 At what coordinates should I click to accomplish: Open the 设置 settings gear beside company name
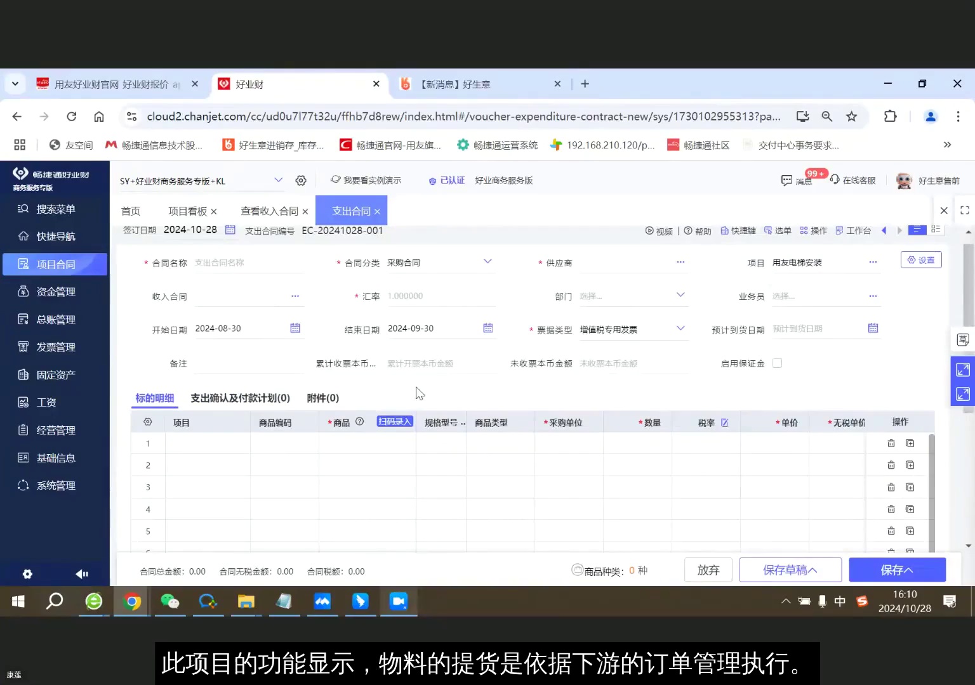(301, 180)
